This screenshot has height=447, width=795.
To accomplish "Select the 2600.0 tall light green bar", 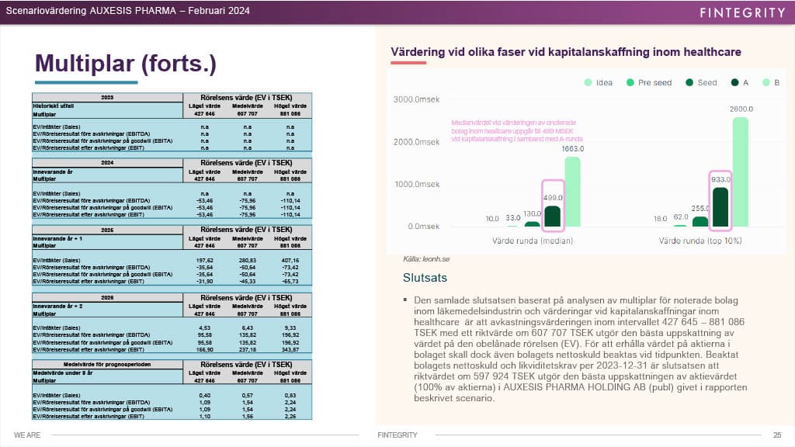I will [740, 172].
